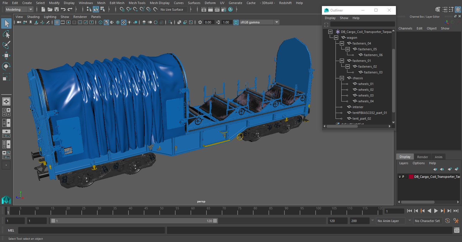Image resolution: width=462 pixels, height=242 pixels.
Task: Click the red color swatch of DB_Cargo layer
Action: (x=411, y=177)
